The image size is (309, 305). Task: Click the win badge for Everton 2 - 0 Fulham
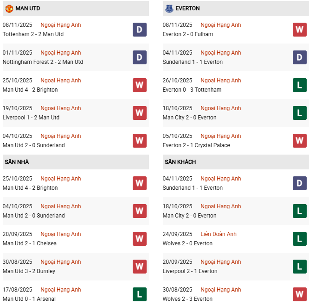pos(300,30)
